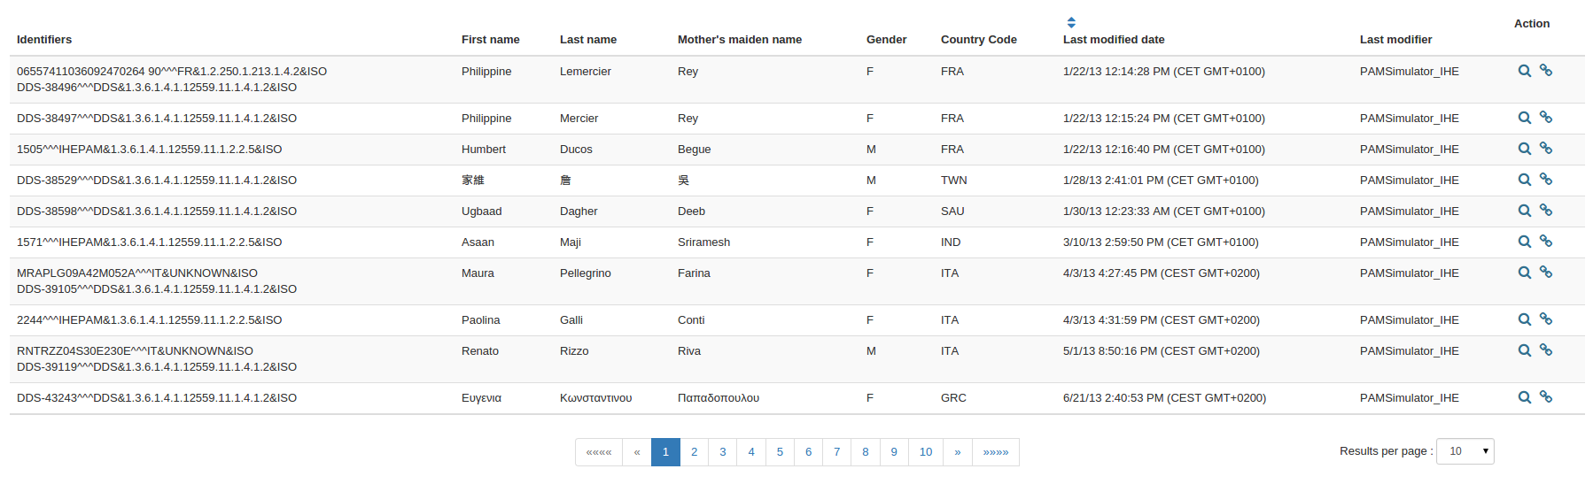Screen dimensions: 1593x492
Task: Go to next page using » button
Action: 957,452
